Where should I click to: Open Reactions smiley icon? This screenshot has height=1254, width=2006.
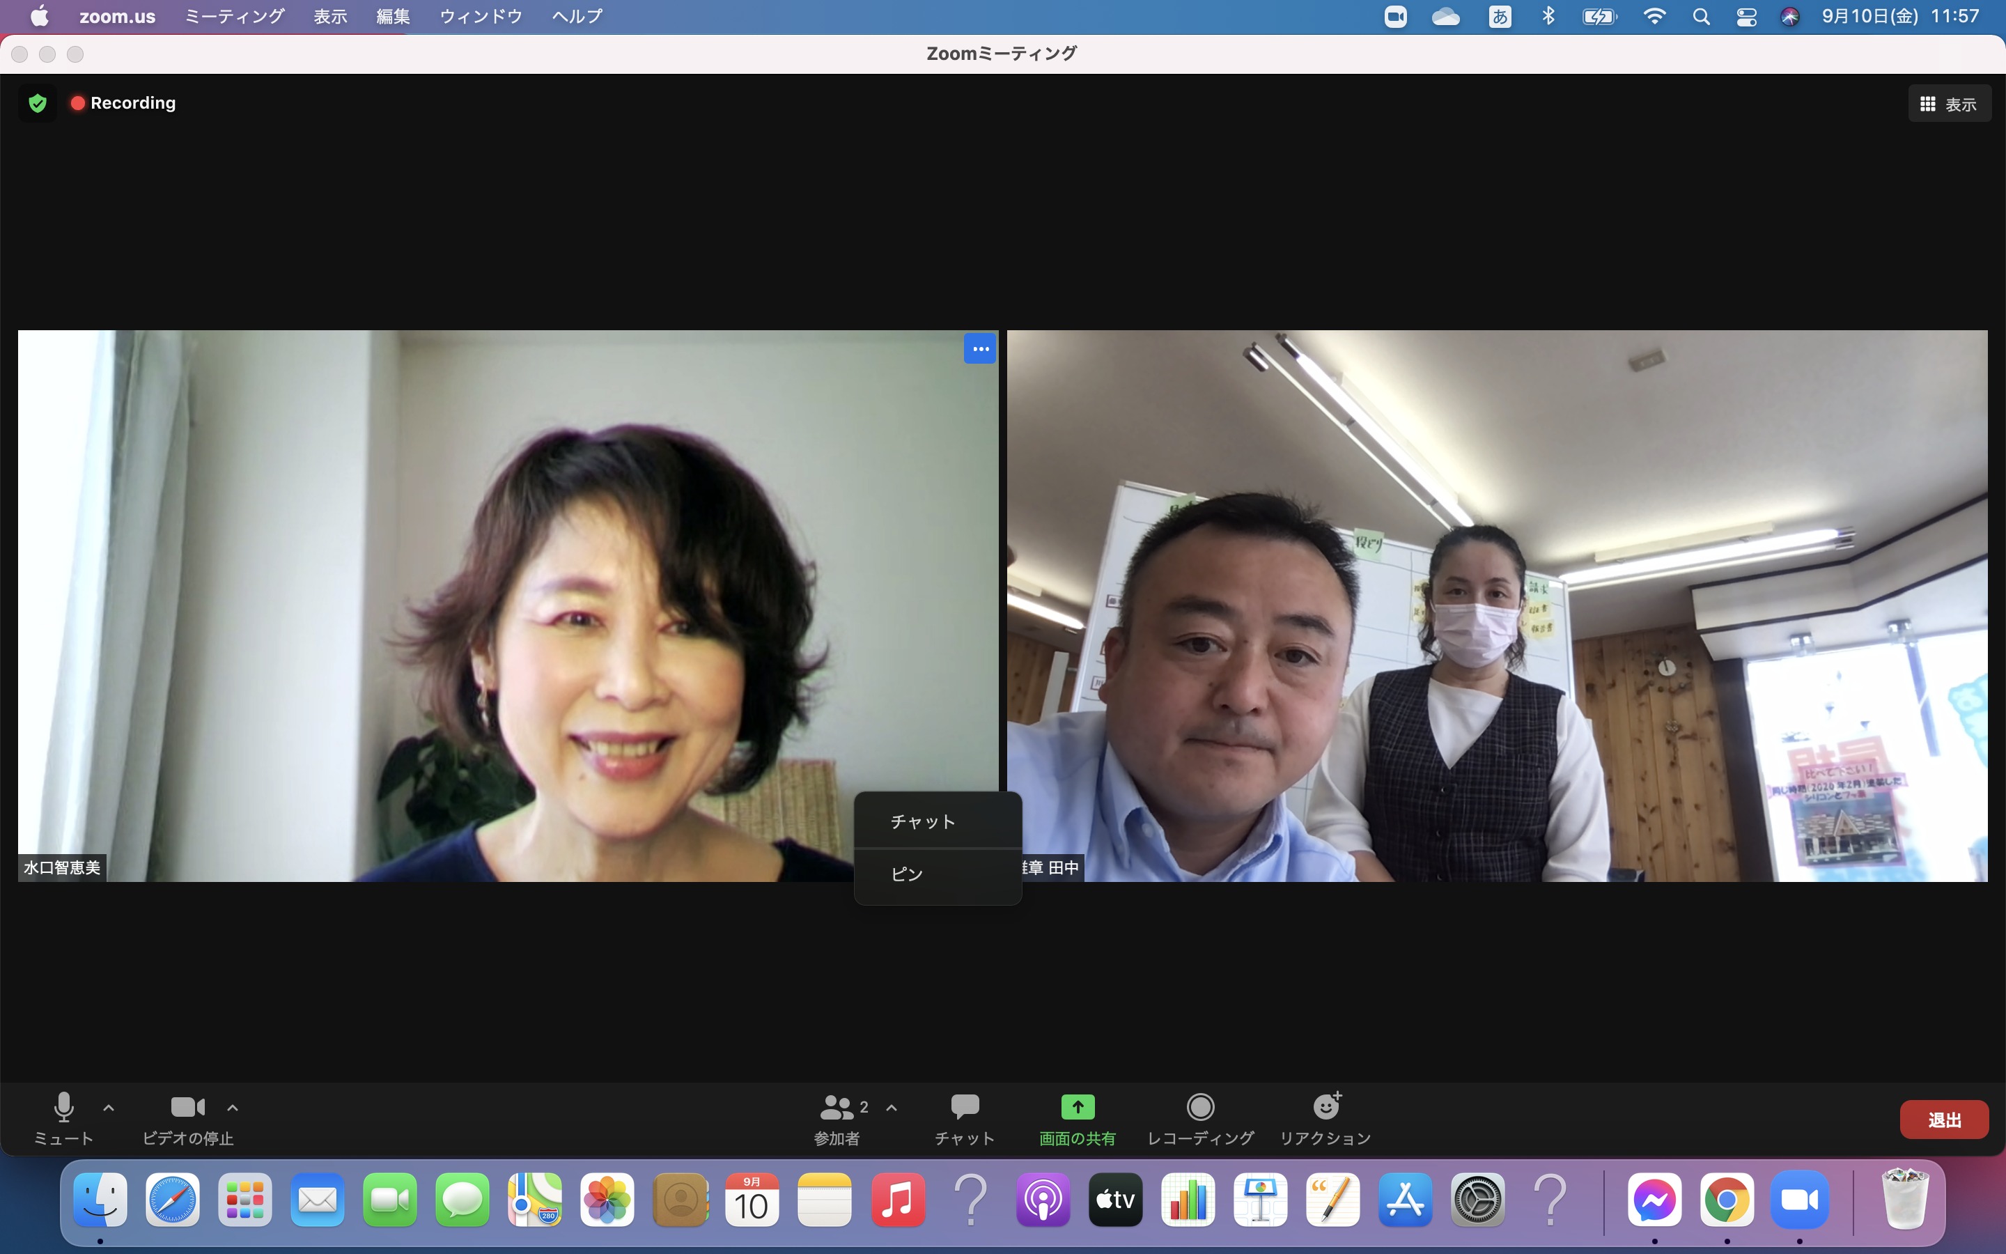pyautogui.click(x=1325, y=1107)
